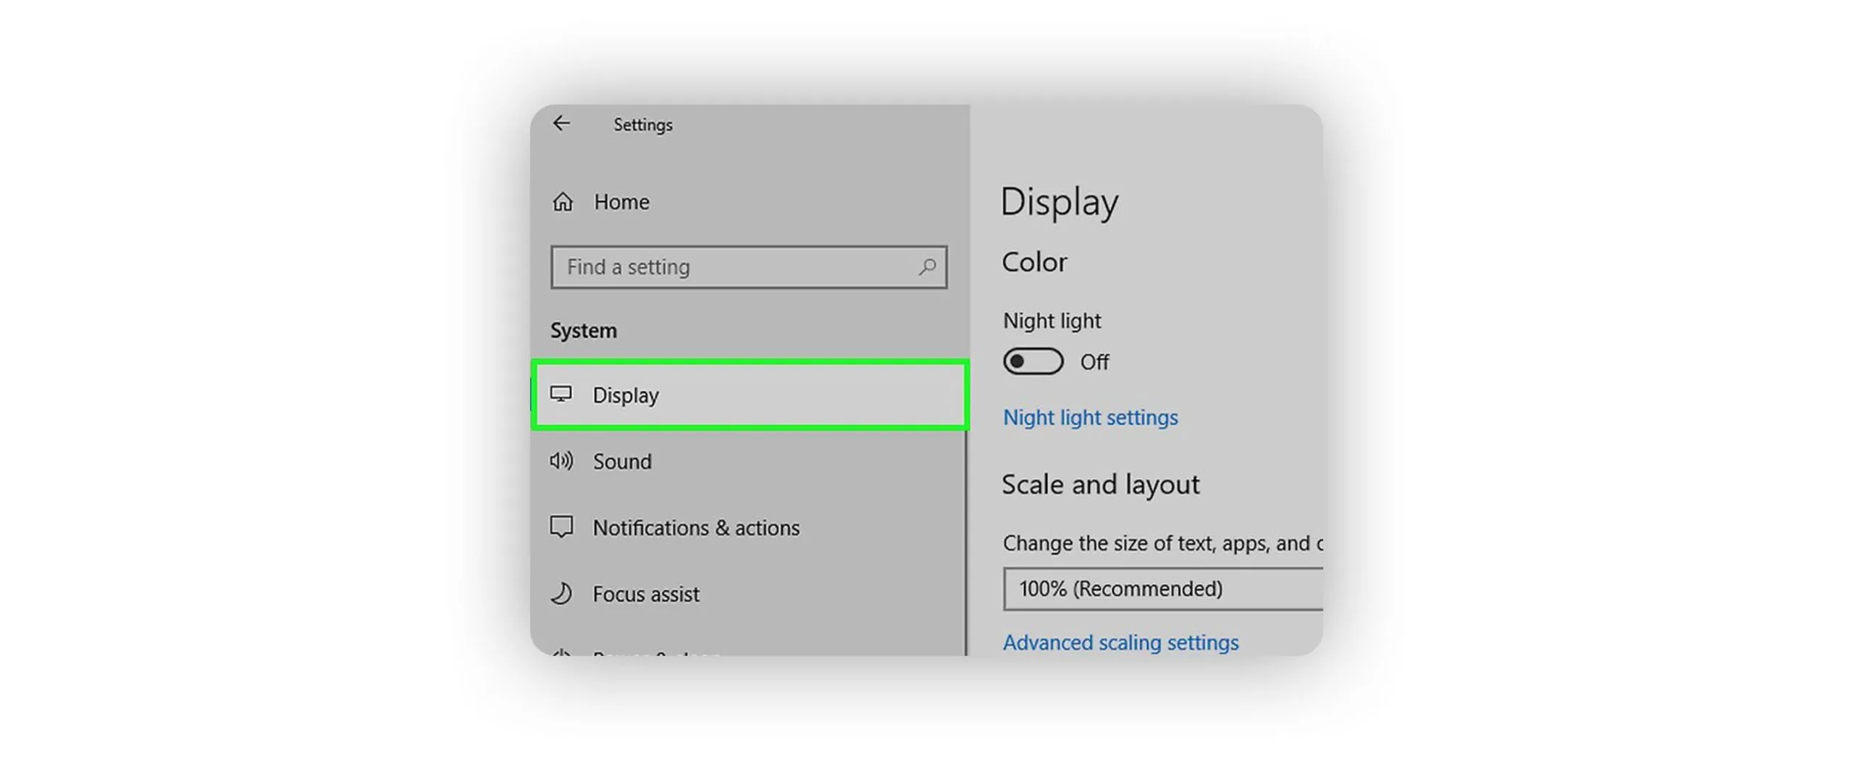The image size is (1854, 761).
Task: Select the Focus assist category
Action: click(x=645, y=594)
